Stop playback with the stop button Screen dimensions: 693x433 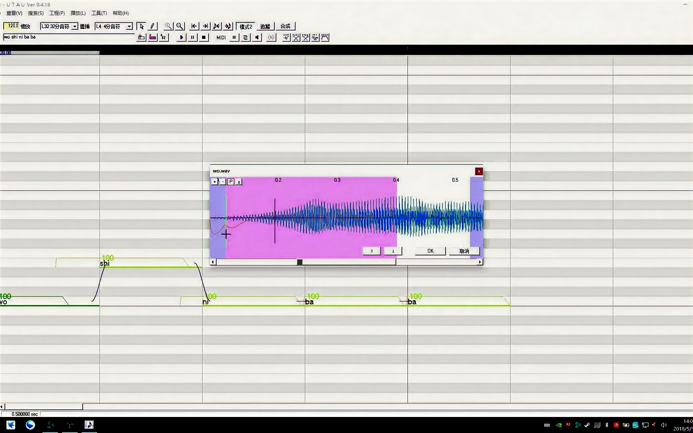(x=204, y=37)
